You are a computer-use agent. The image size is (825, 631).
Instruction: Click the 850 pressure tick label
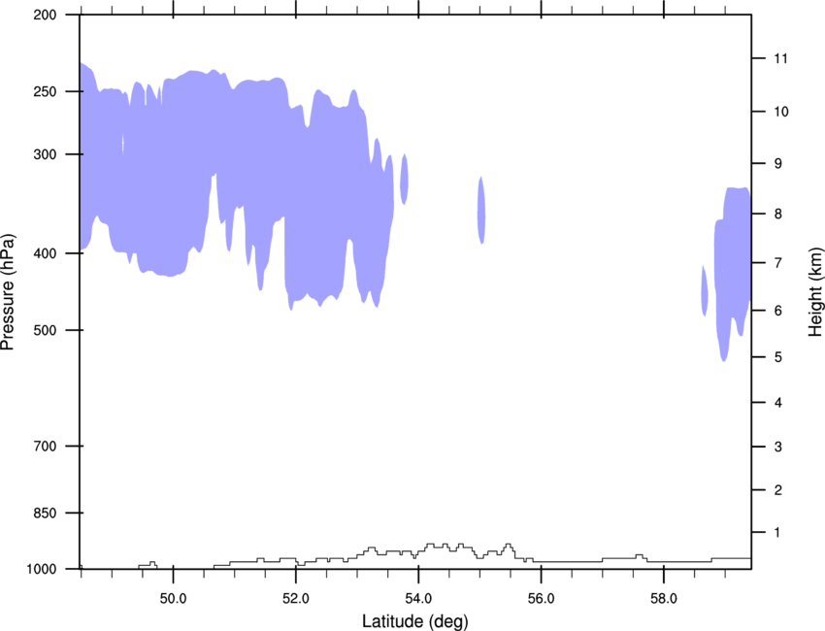click(x=46, y=513)
